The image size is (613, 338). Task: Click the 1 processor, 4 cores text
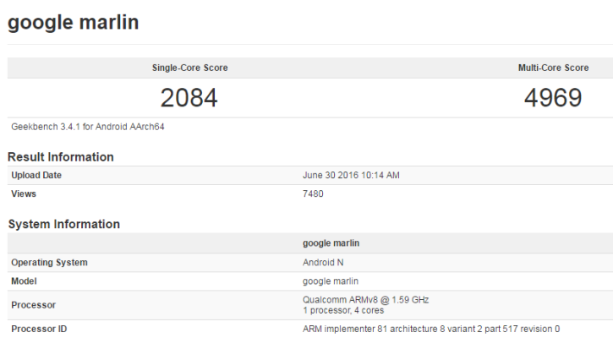click(343, 310)
